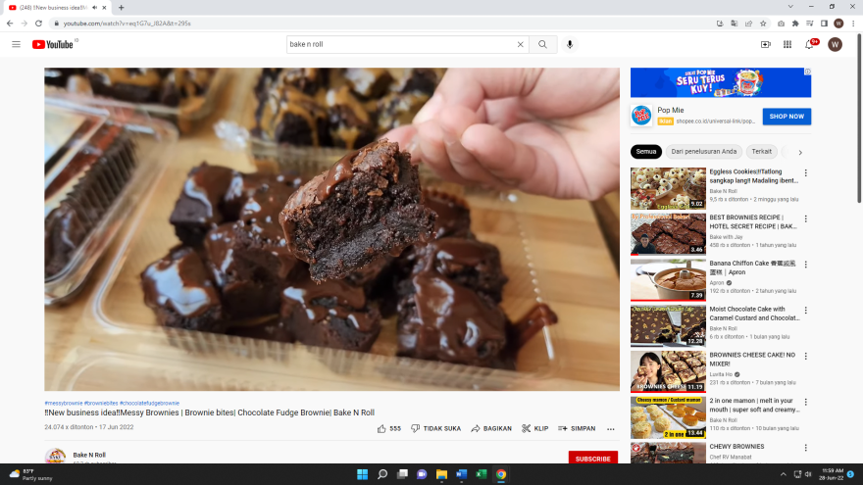Open options for BROWNIES CHEESE CAKE video
This screenshot has height=485, width=863.
806,357
